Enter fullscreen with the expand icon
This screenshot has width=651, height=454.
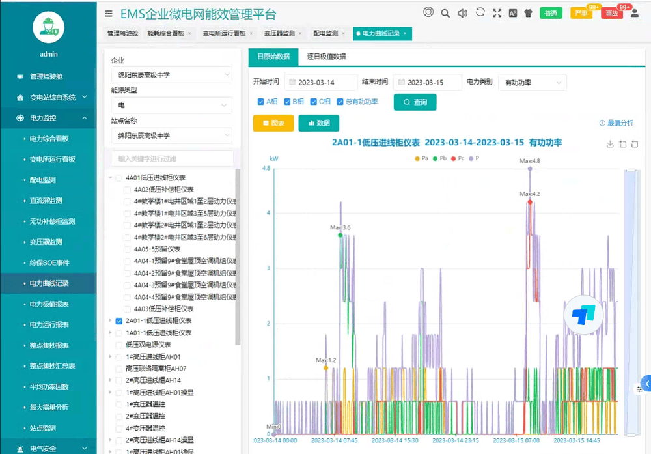pos(497,13)
